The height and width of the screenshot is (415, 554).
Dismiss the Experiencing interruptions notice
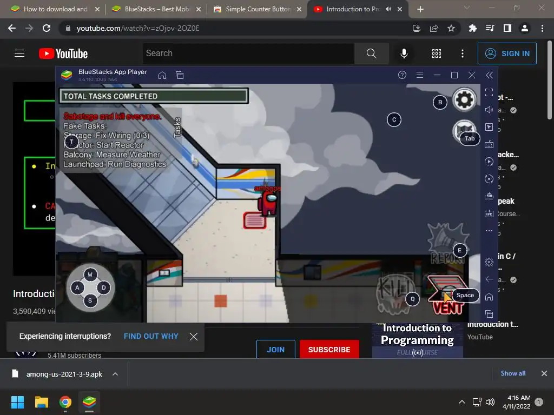(x=194, y=336)
